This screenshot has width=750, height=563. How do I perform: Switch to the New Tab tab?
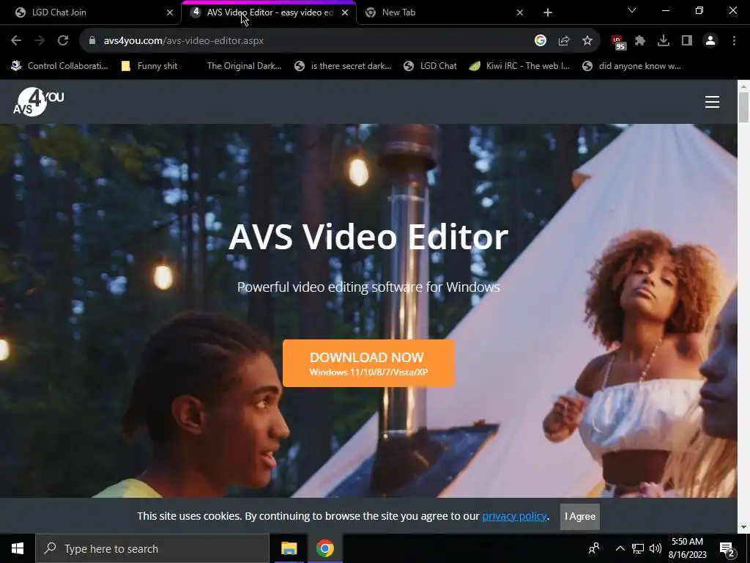(443, 12)
